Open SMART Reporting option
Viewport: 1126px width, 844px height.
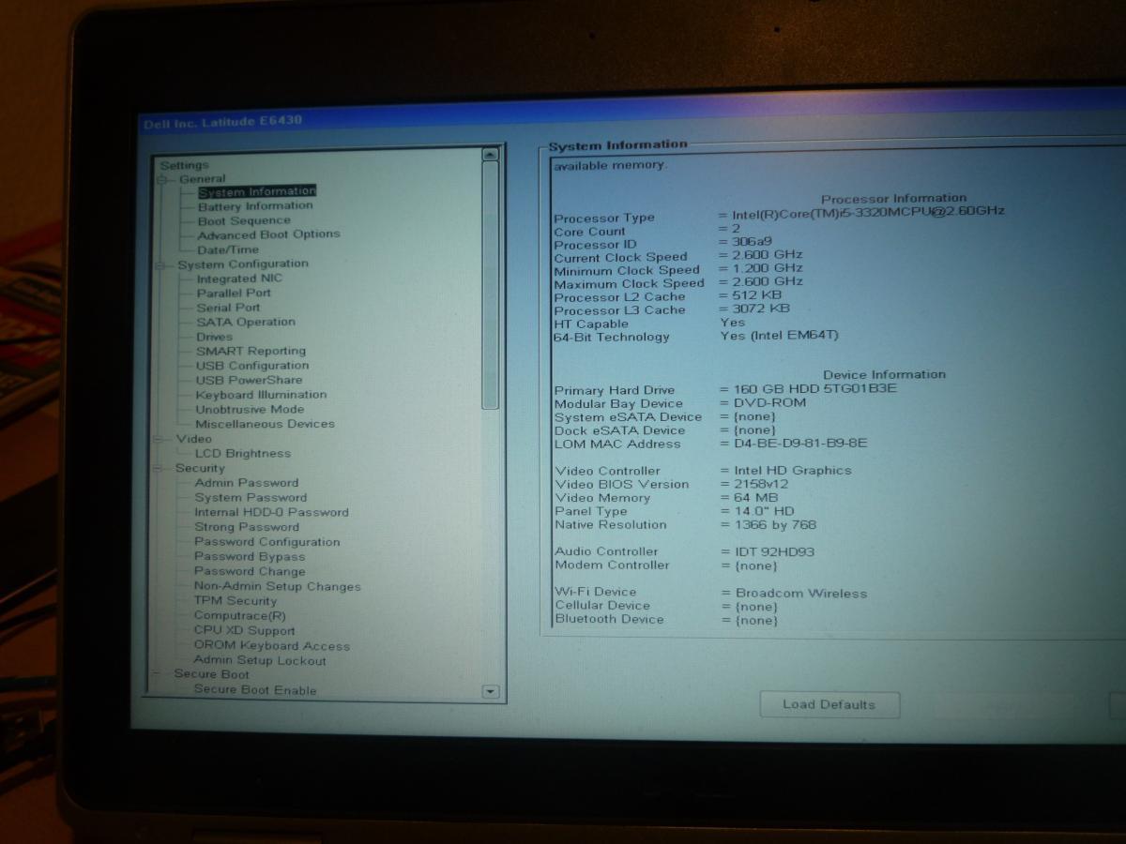251,351
